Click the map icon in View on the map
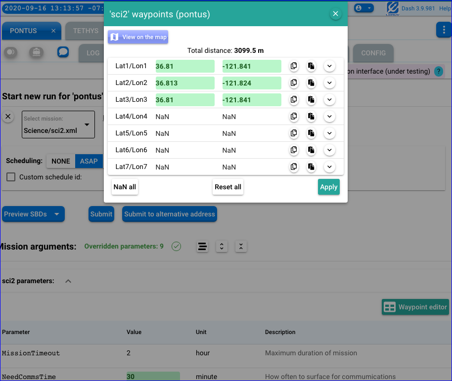452x381 pixels. click(115, 37)
